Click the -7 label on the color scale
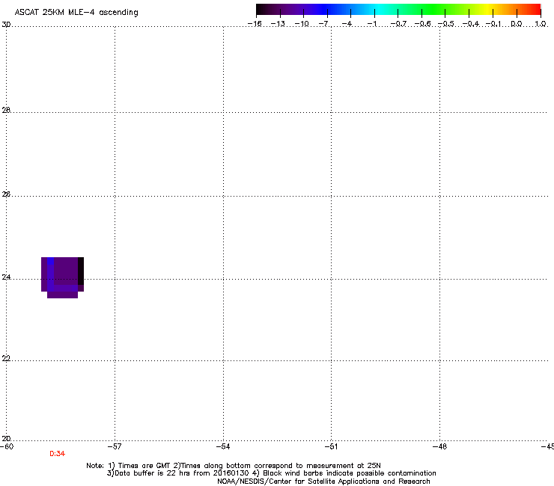The height and width of the screenshot is (486, 554). click(324, 24)
